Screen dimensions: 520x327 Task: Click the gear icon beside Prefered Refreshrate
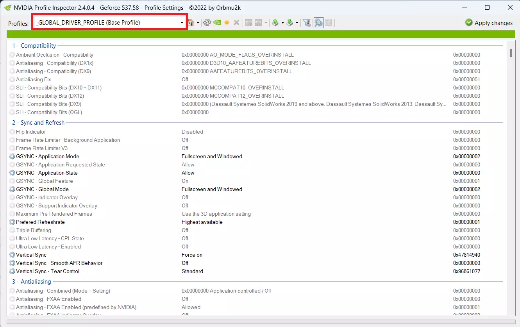(x=12, y=222)
